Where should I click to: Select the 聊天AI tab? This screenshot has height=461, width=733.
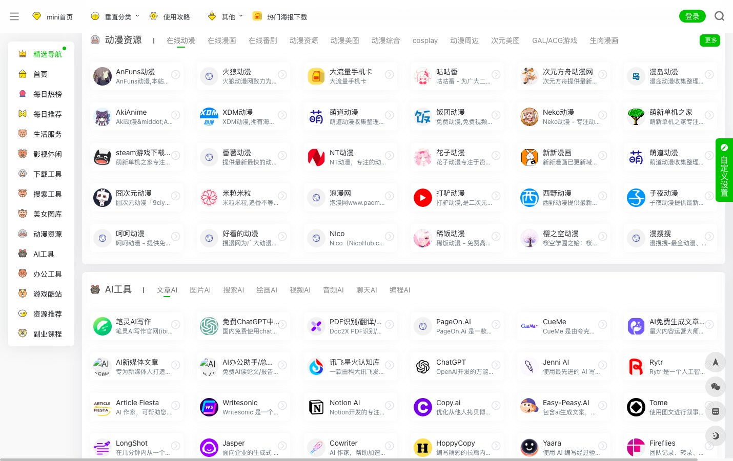[366, 290]
